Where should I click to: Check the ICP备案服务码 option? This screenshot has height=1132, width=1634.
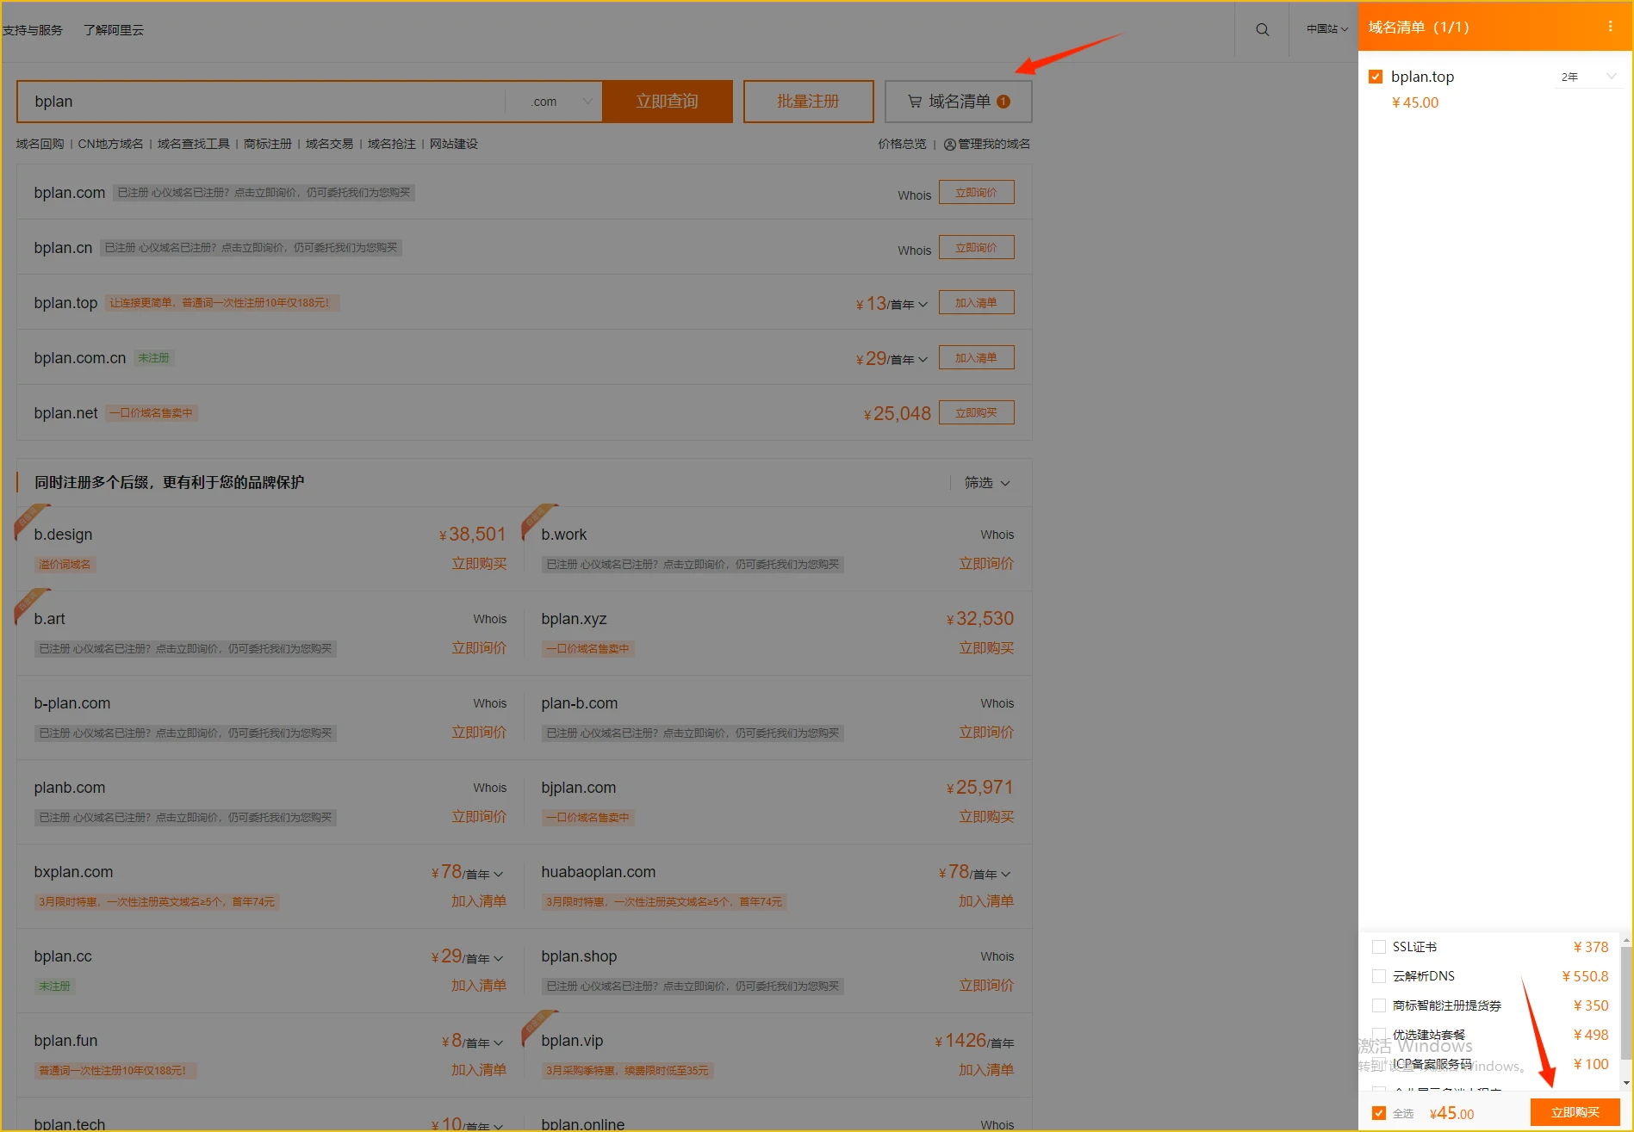(1378, 1064)
